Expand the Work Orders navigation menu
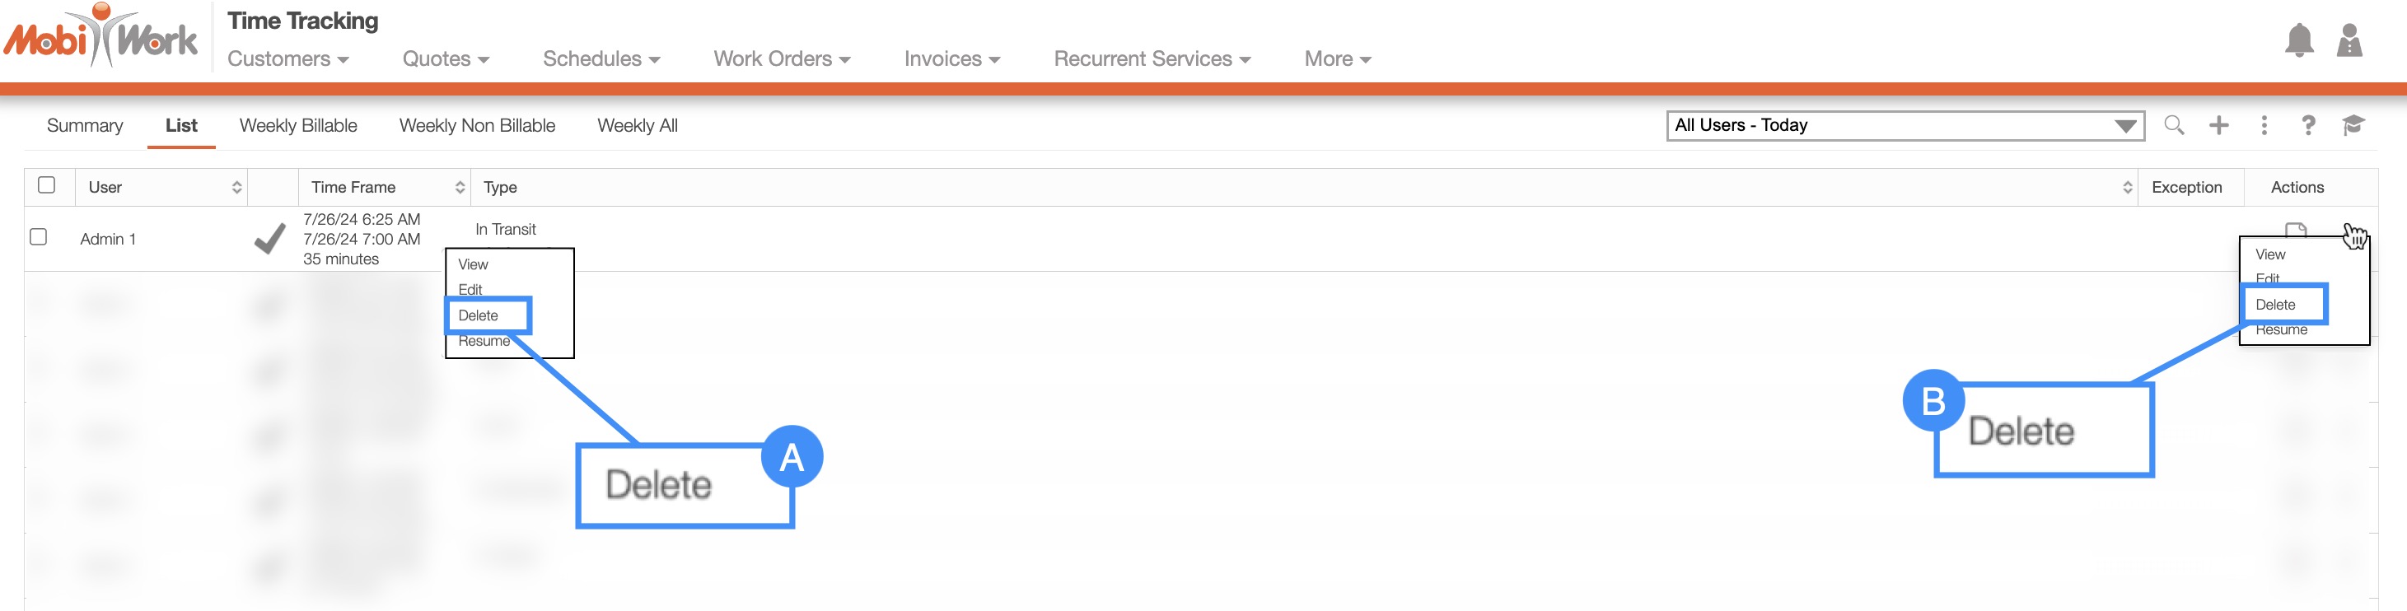Viewport: 2407px width, 611px height. (781, 58)
